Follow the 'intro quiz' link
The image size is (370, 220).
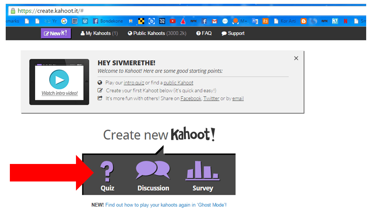tap(134, 83)
